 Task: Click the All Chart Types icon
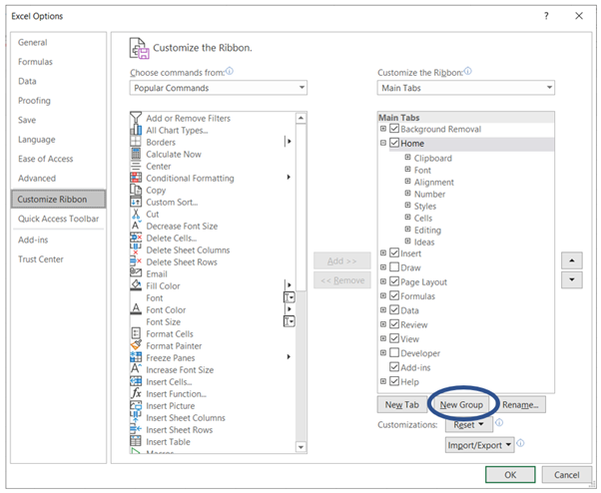pyautogui.click(x=136, y=130)
